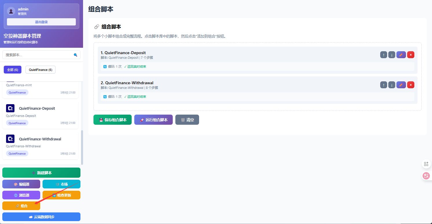This screenshot has height=224, width=432.
Task: Edit the QuietFinance-Deposit combo step
Action: click(x=401, y=55)
